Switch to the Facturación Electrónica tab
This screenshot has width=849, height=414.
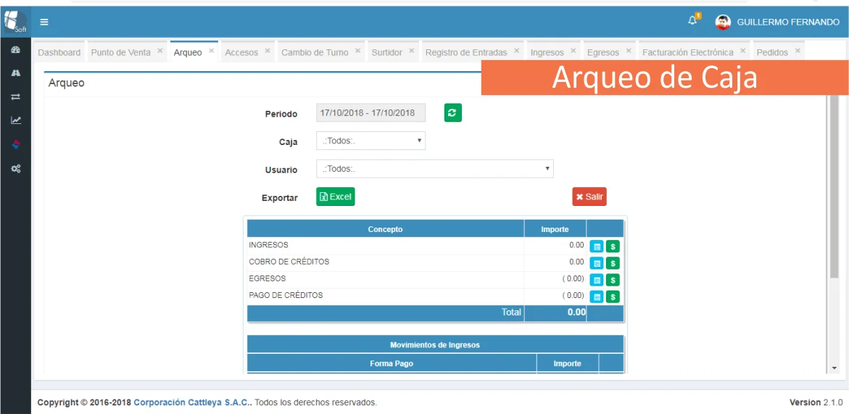687,52
